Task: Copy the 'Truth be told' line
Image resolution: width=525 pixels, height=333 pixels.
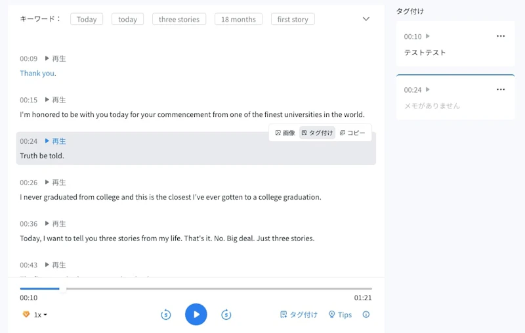Action: point(352,133)
